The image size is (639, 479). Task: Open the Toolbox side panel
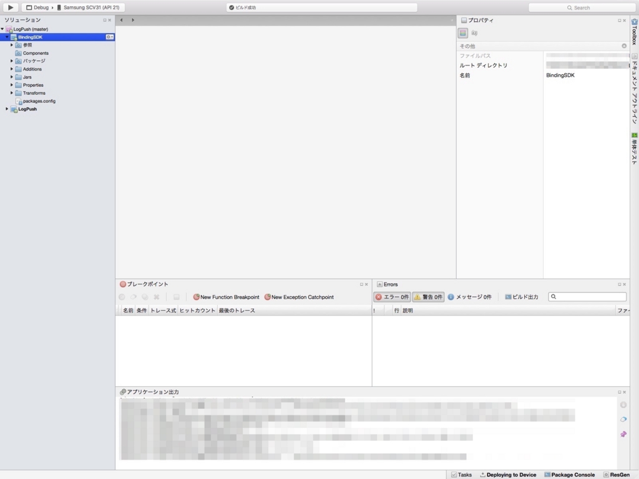click(635, 31)
